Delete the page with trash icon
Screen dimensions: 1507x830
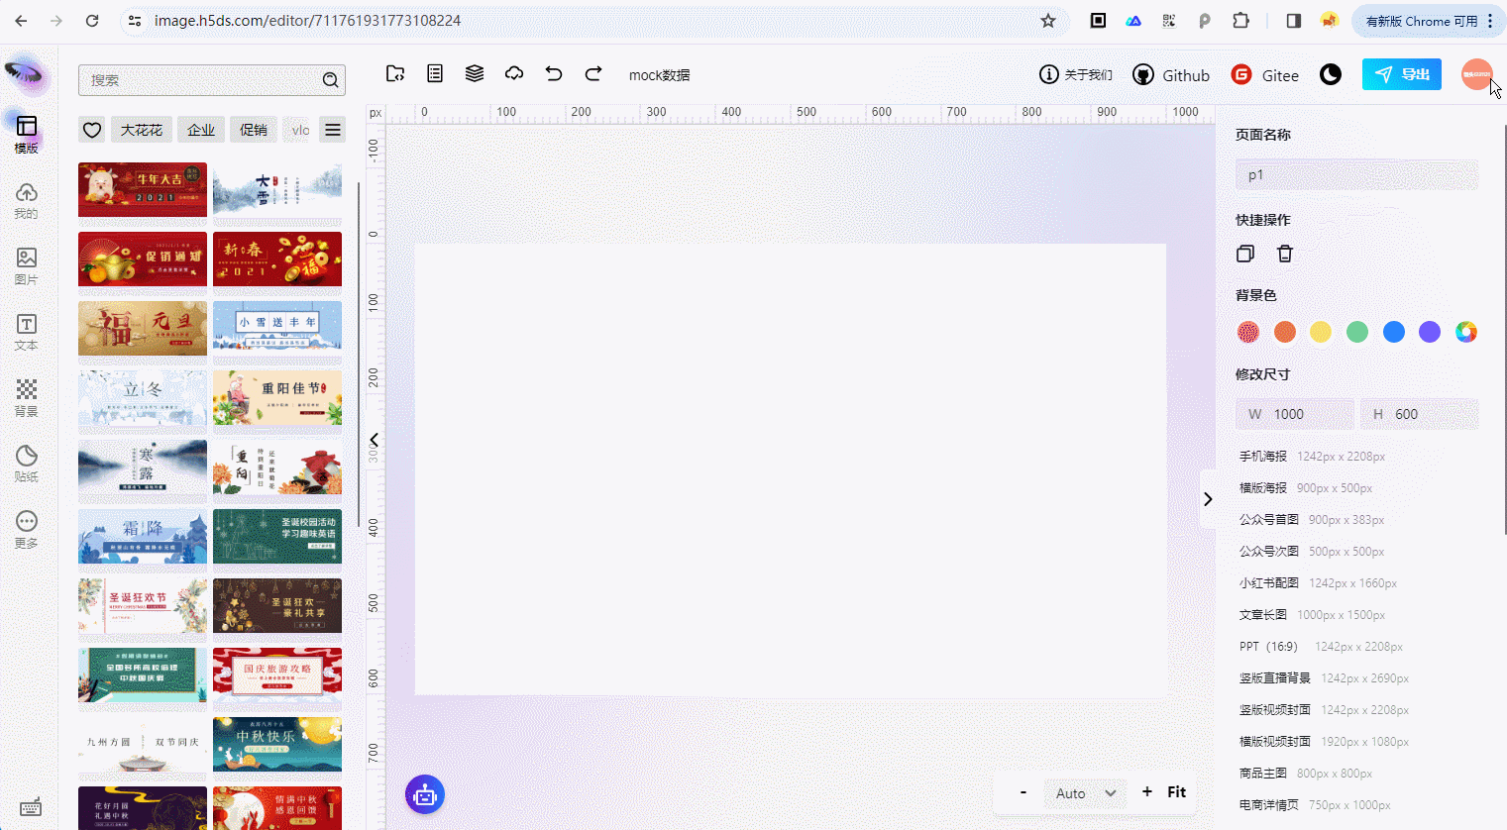pyautogui.click(x=1285, y=254)
